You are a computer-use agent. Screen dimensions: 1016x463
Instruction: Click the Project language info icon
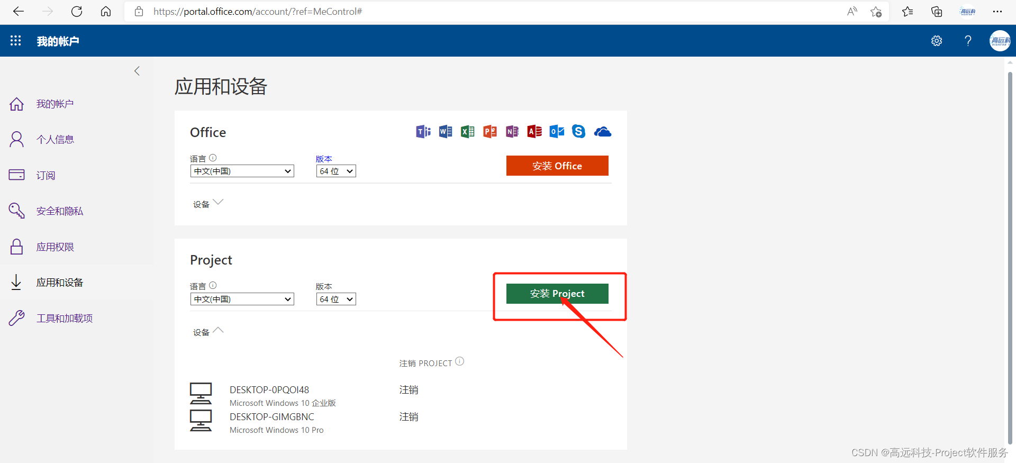point(213,285)
